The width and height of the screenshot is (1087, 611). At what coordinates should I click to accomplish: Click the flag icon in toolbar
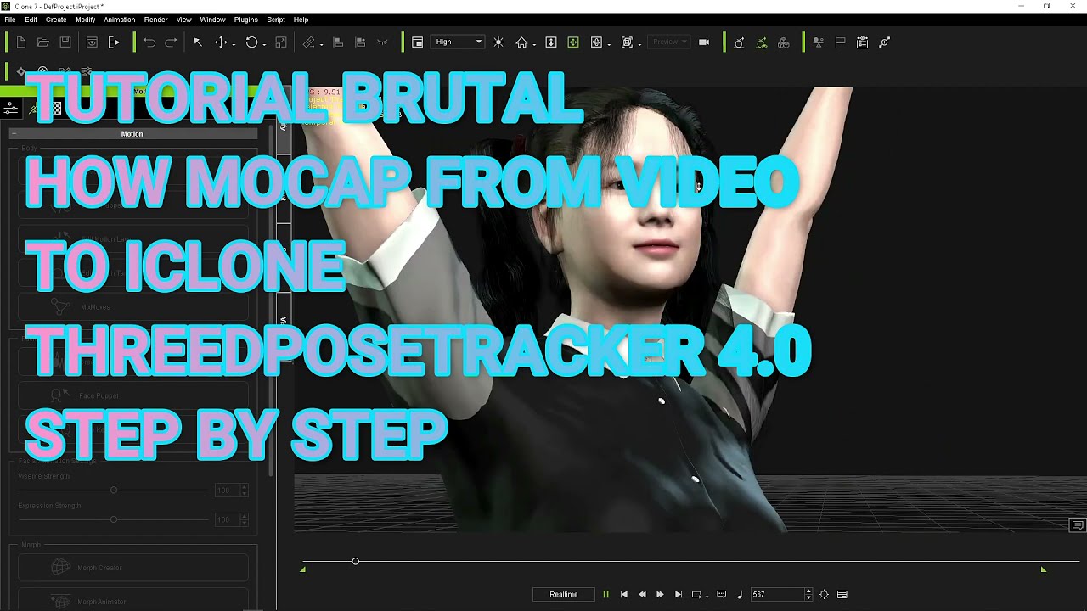pos(840,42)
